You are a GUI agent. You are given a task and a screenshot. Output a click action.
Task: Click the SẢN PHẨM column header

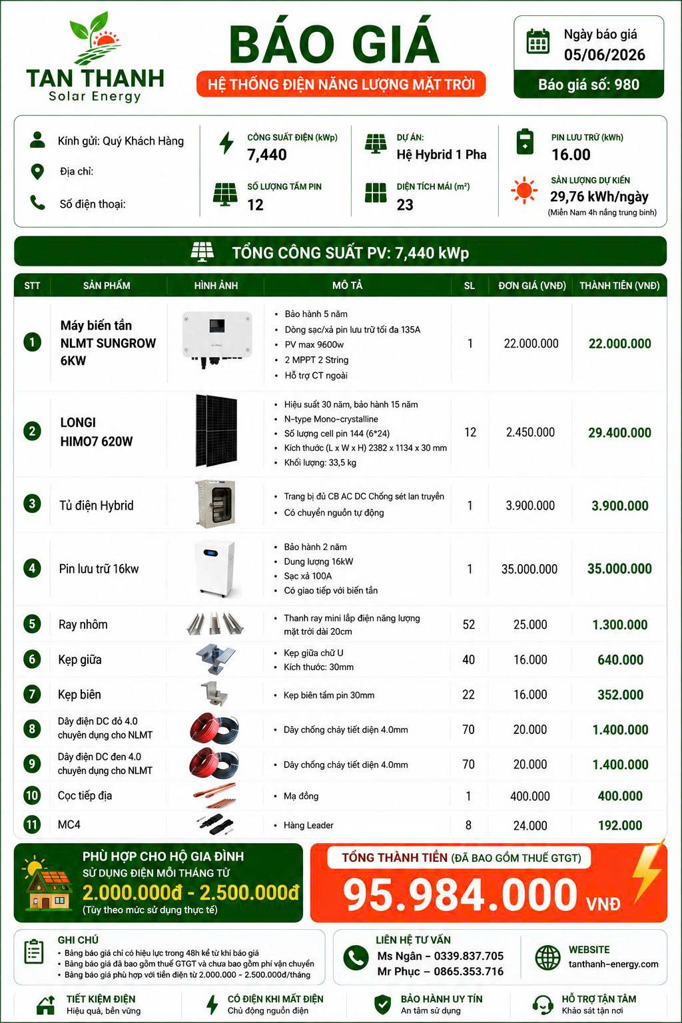click(x=107, y=285)
